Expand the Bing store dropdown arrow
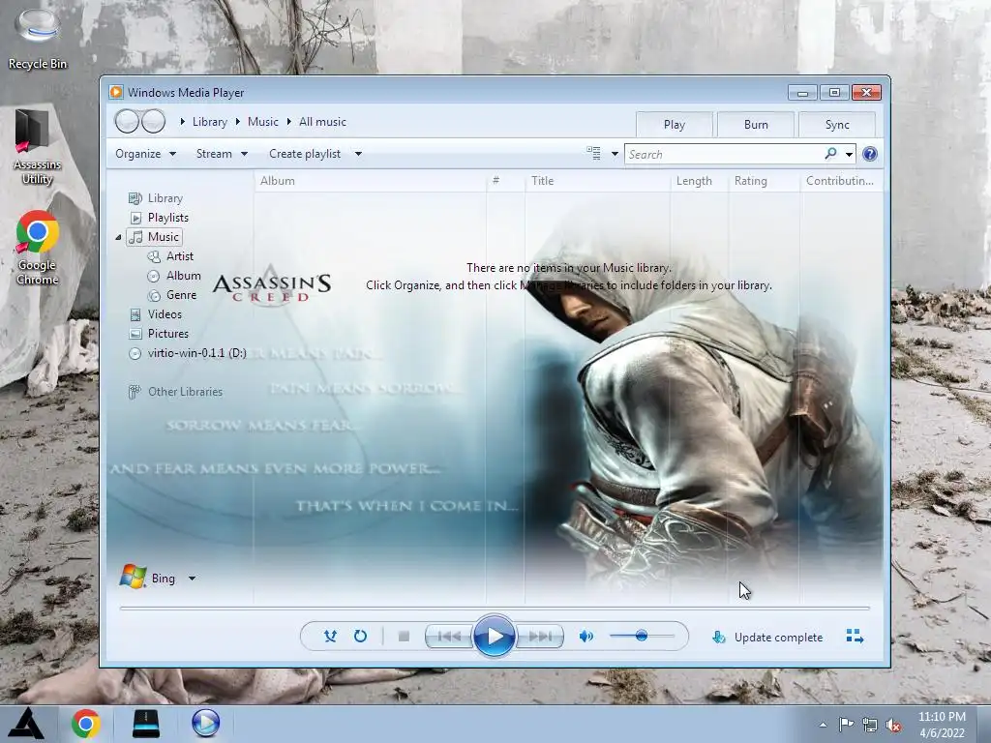Viewport: 991px width, 743px height. [193, 579]
